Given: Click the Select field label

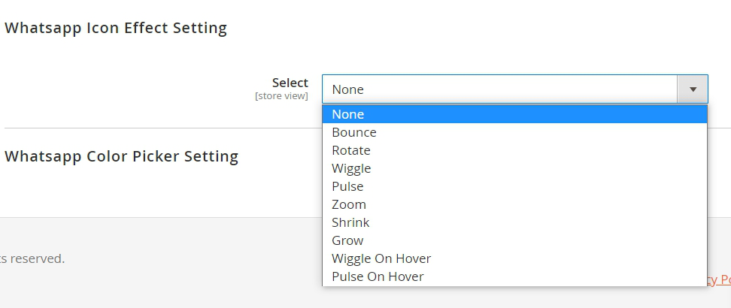Looking at the screenshot, I should [x=290, y=83].
